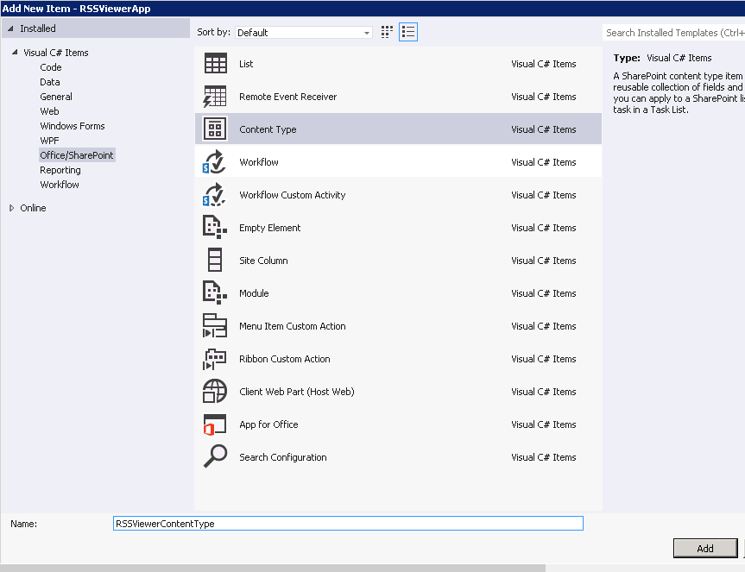The image size is (745, 572).
Task: Click "Visual C# Items" in Search Configuration row
Action: click(x=544, y=456)
